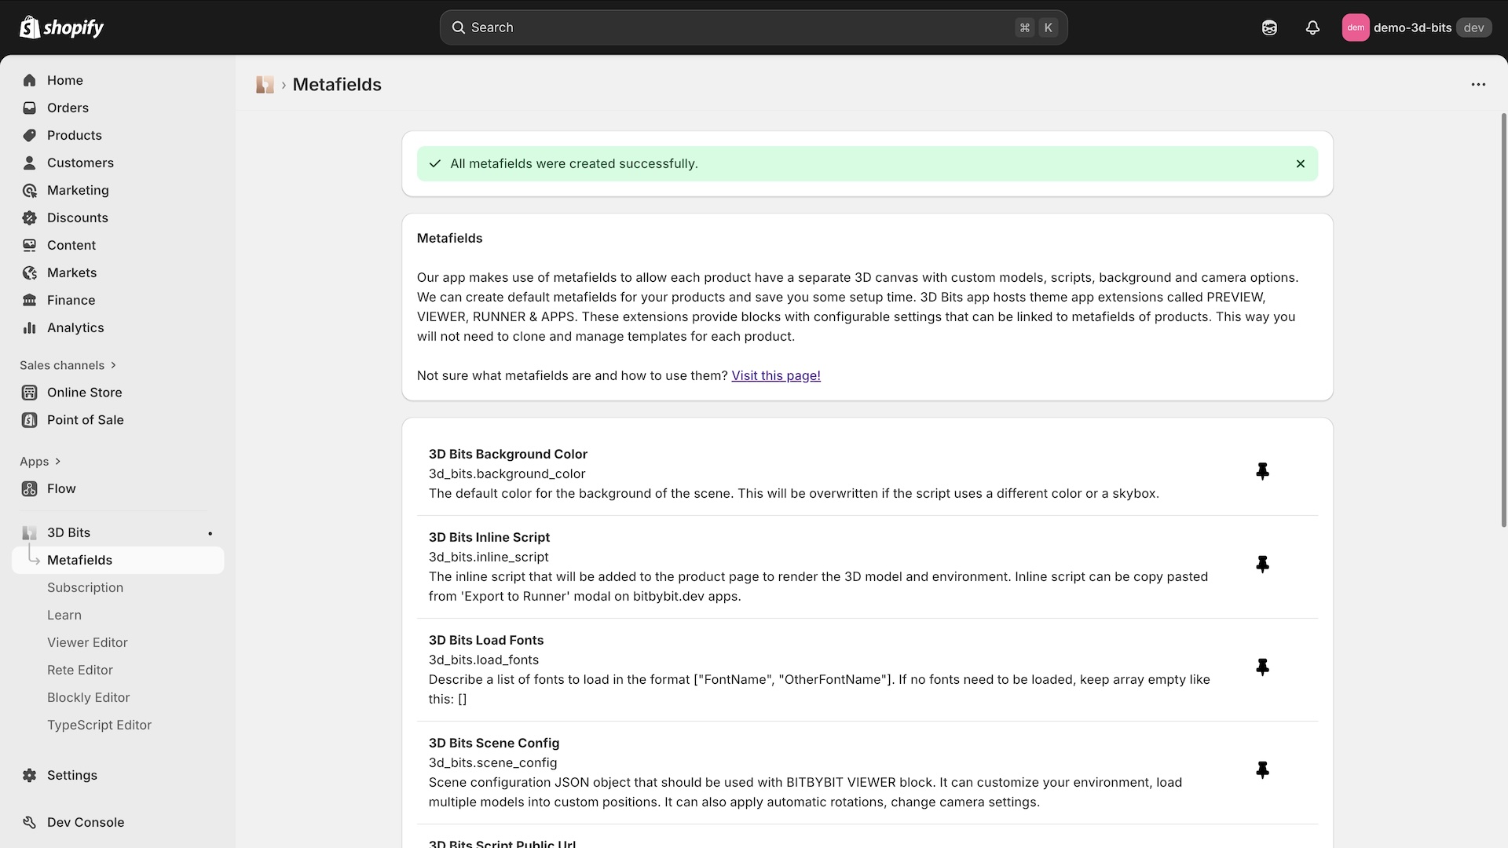
Task: Select Products in the sidebar
Action: tap(75, 135)
